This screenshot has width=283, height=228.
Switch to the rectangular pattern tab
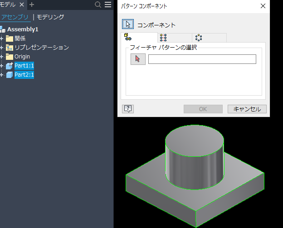coord(175,38)
